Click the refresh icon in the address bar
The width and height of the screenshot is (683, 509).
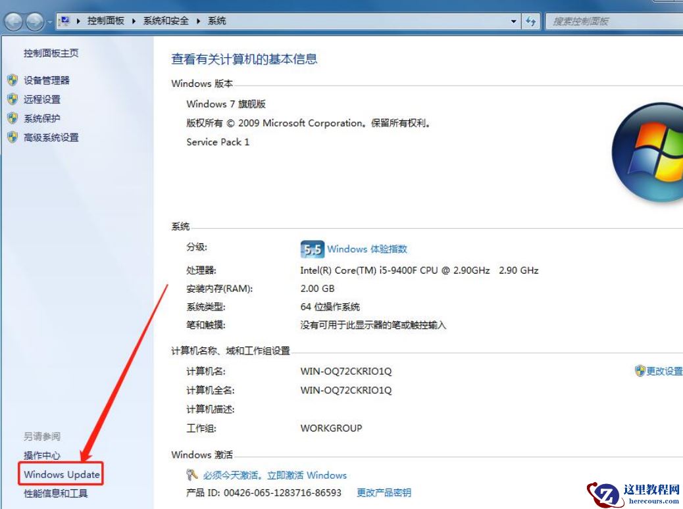[531, 20]
